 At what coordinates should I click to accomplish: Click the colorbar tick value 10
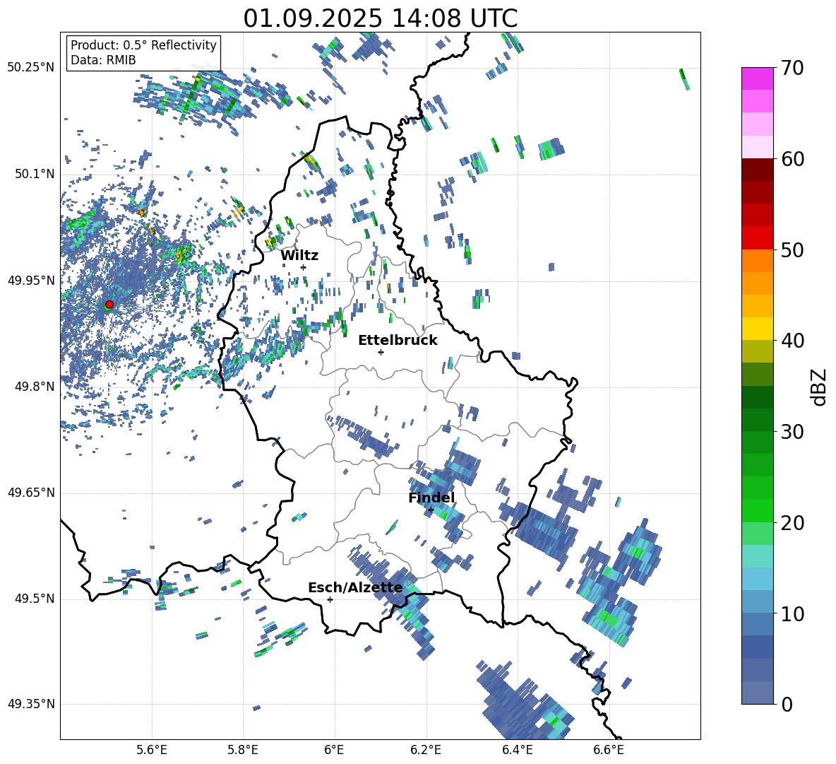tap(792, 613)
